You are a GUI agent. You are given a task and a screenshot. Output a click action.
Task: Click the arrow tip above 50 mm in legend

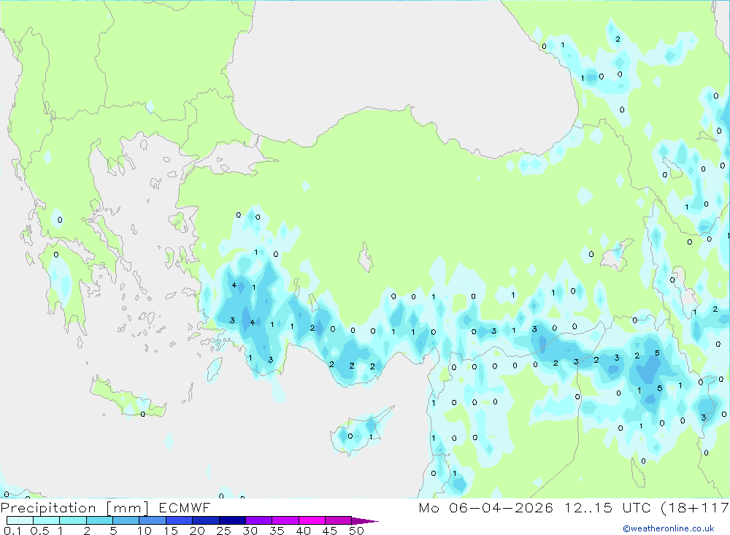(x=365, y=520)
